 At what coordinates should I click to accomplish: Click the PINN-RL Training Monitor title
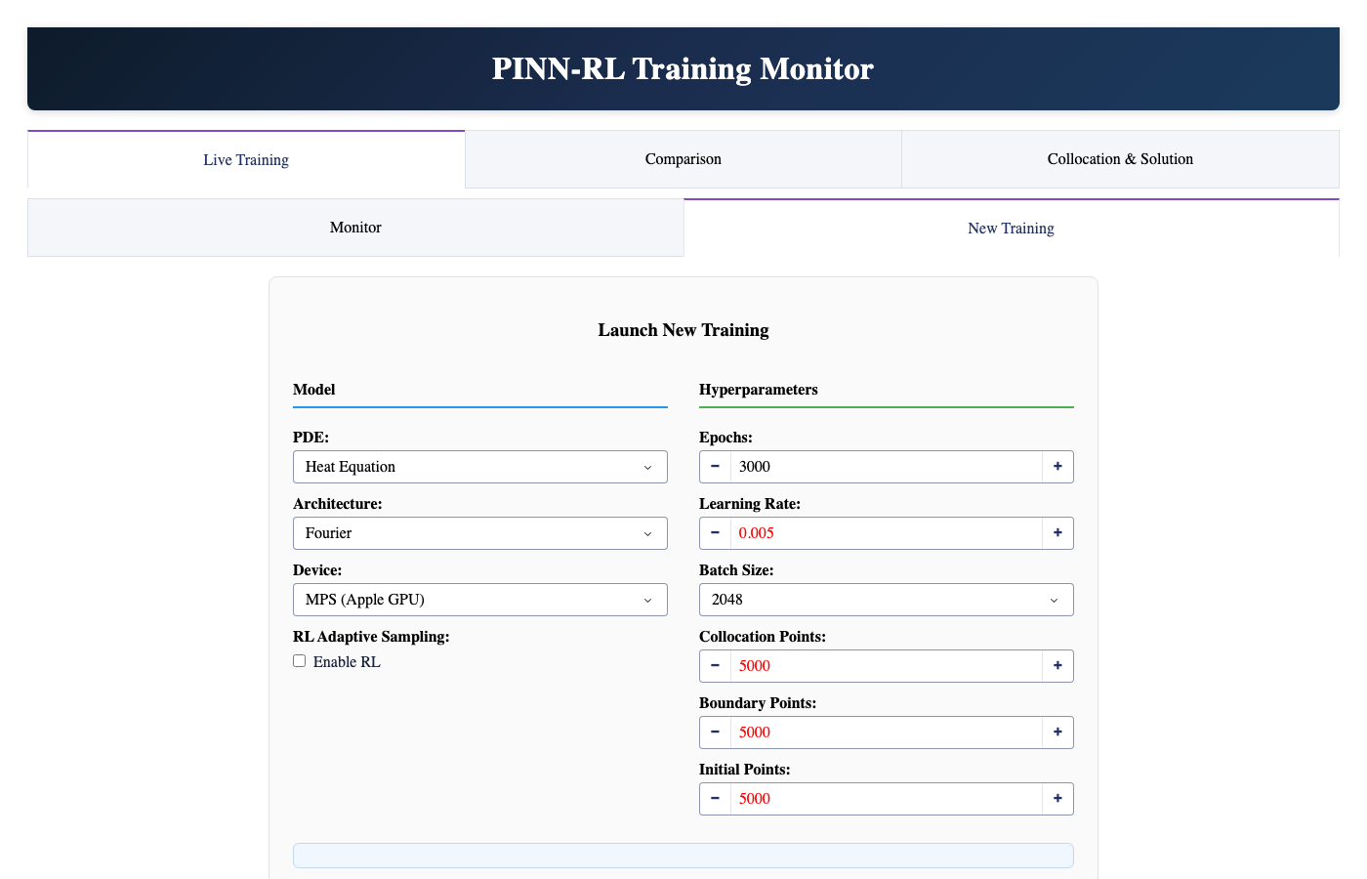[x=683, y=68]
